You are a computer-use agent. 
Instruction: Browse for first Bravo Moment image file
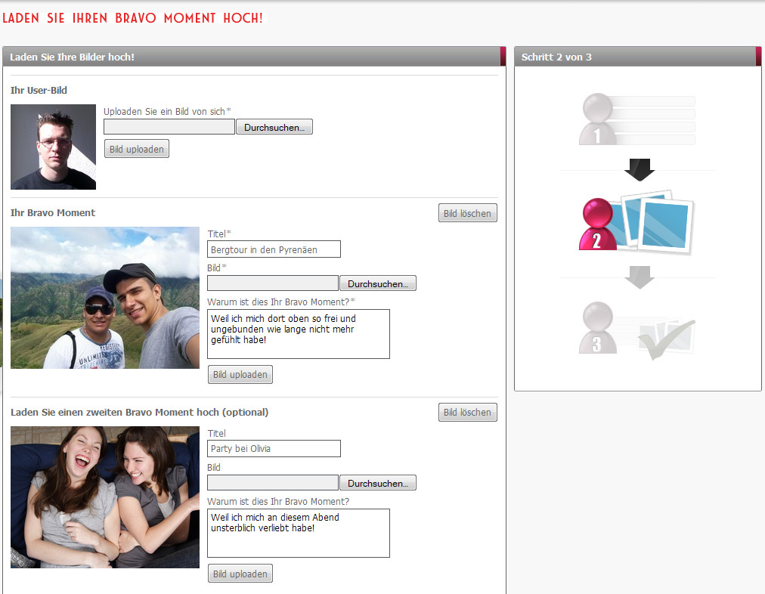pyautogui.click(x=378, y=283)
